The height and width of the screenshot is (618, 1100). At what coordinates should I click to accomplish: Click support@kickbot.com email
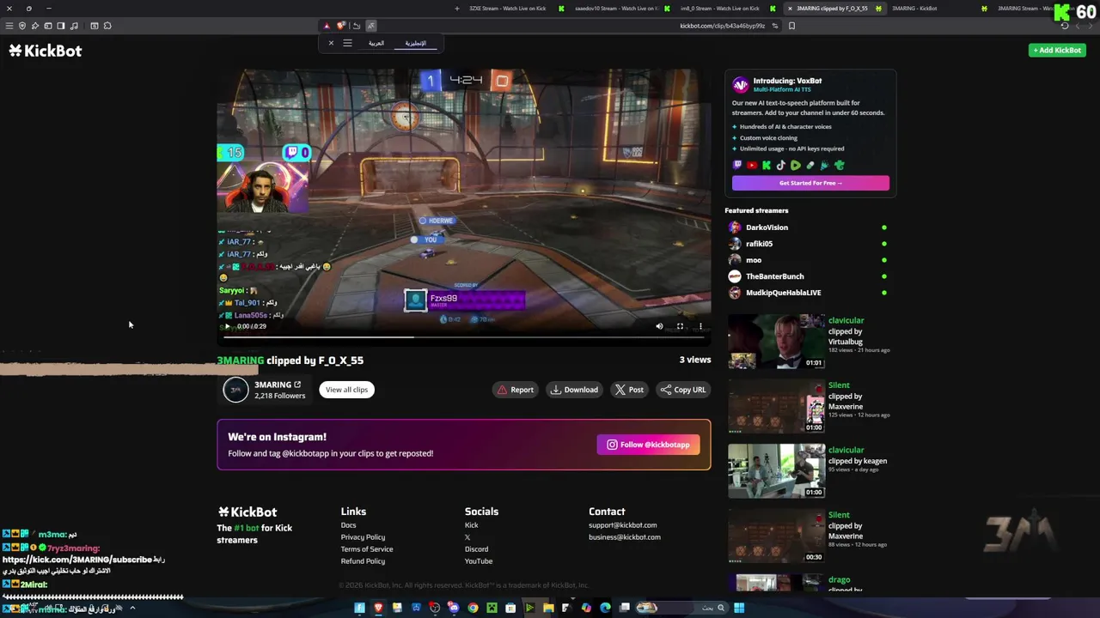pyautogui.click(x=622, y=525)
